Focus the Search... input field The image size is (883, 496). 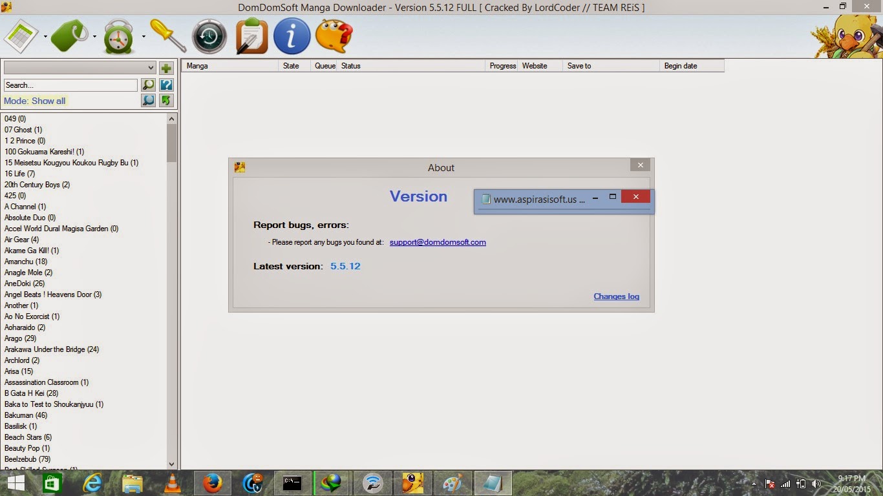(70, 85)
